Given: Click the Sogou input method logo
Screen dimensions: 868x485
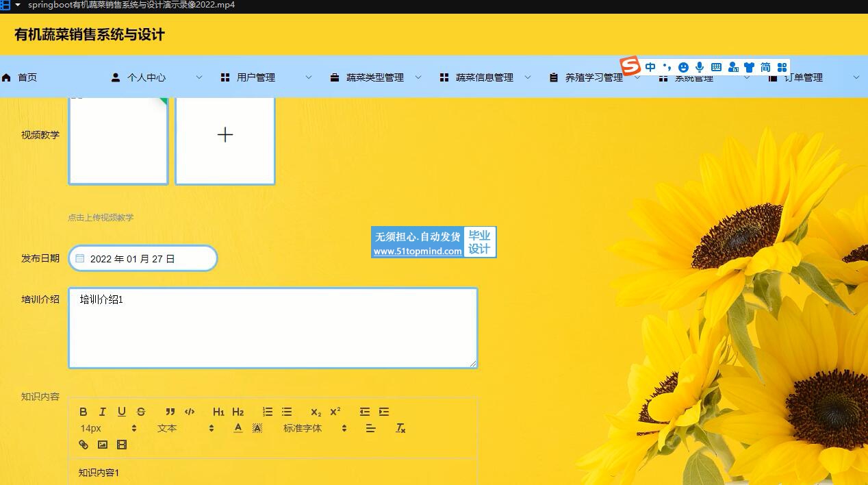Looking at the screenshot, I should coord(630,66).
